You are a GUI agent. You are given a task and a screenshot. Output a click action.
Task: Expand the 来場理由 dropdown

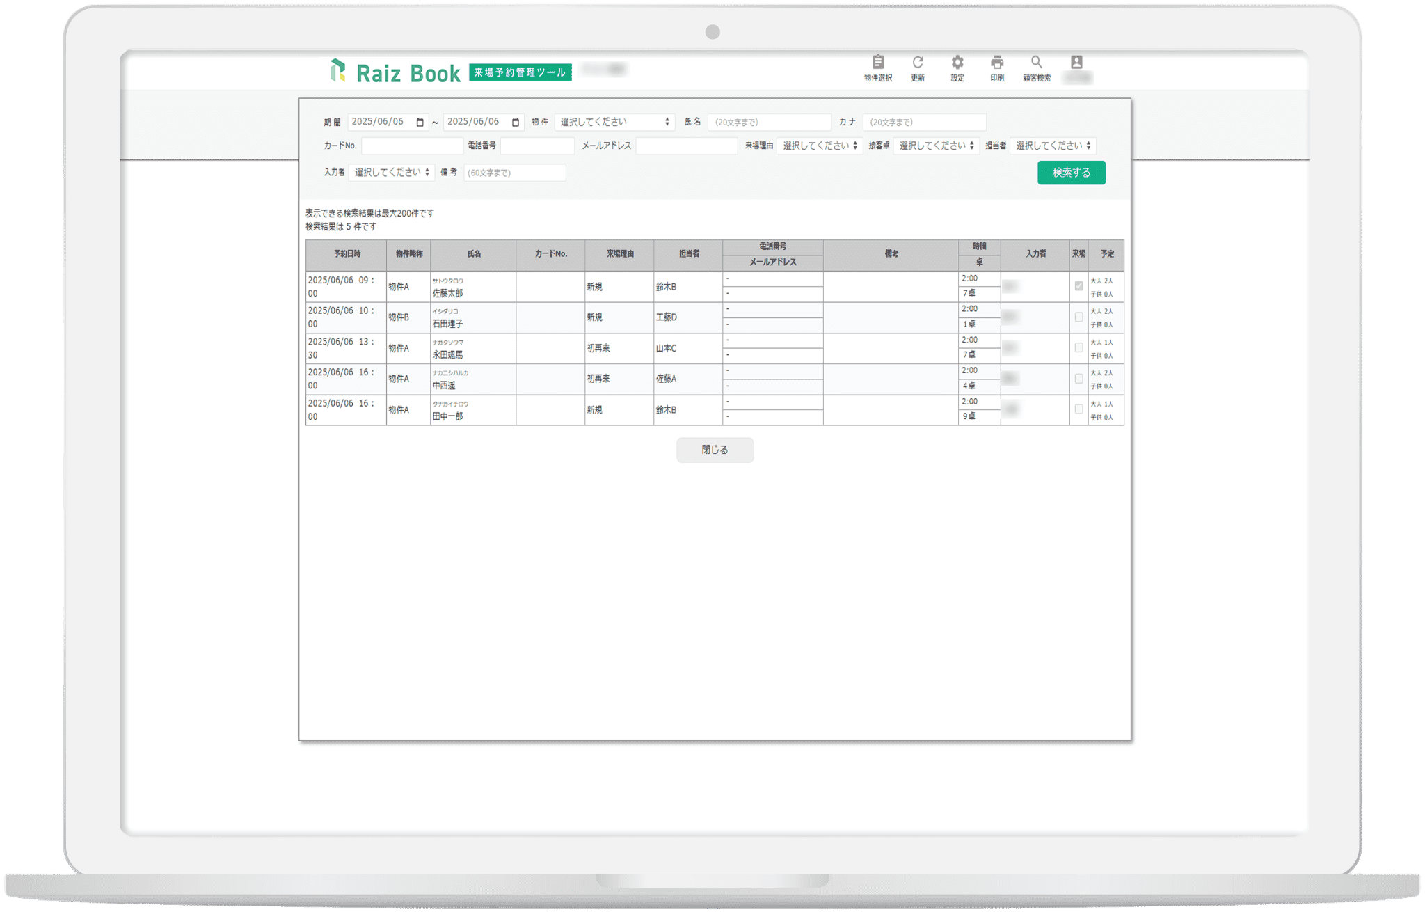pyautogui.click(x=820, y=146)
